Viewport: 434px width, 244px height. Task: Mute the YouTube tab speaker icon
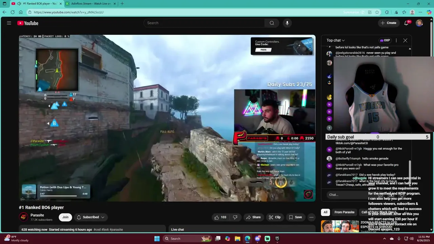tap(19, 4)
